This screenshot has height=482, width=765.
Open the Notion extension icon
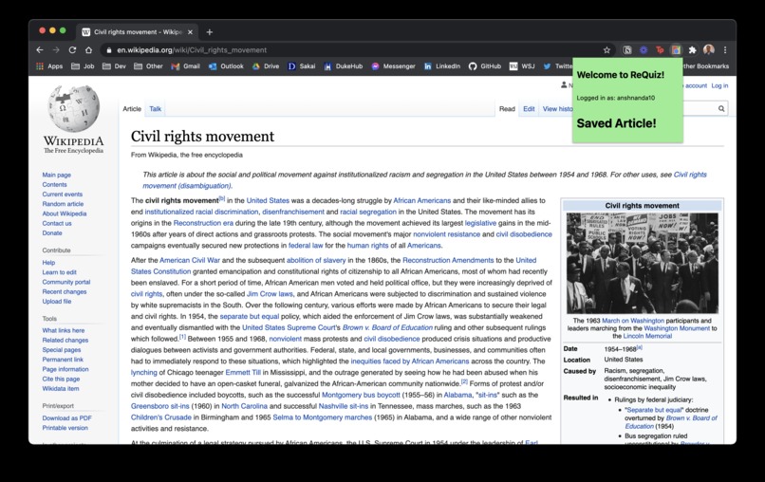tap(627, 49)
